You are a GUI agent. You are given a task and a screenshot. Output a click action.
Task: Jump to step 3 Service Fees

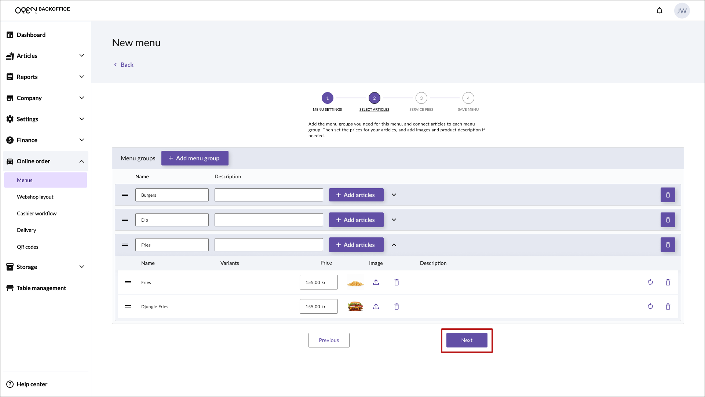[x=421, y=98]
